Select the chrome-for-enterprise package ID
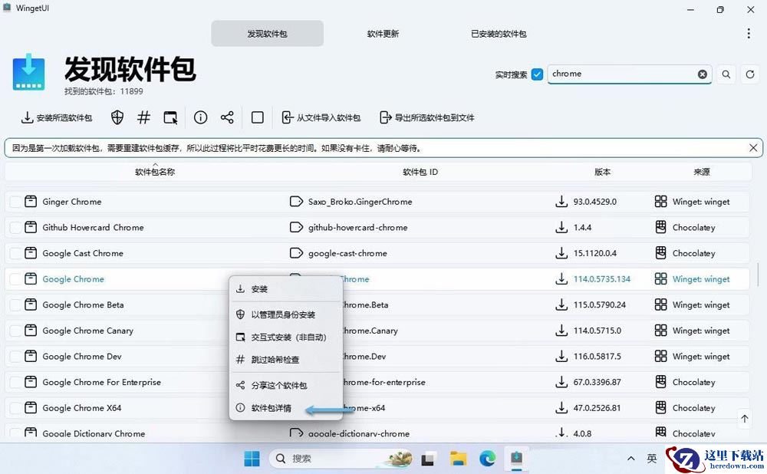Viewport: 767px width, 474px height. click(384, 383)
